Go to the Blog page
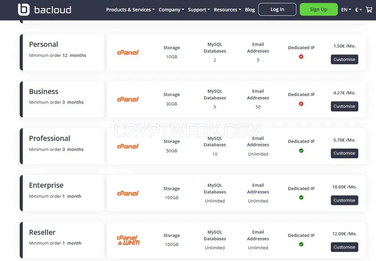376x261 pixels. point(250,10)
